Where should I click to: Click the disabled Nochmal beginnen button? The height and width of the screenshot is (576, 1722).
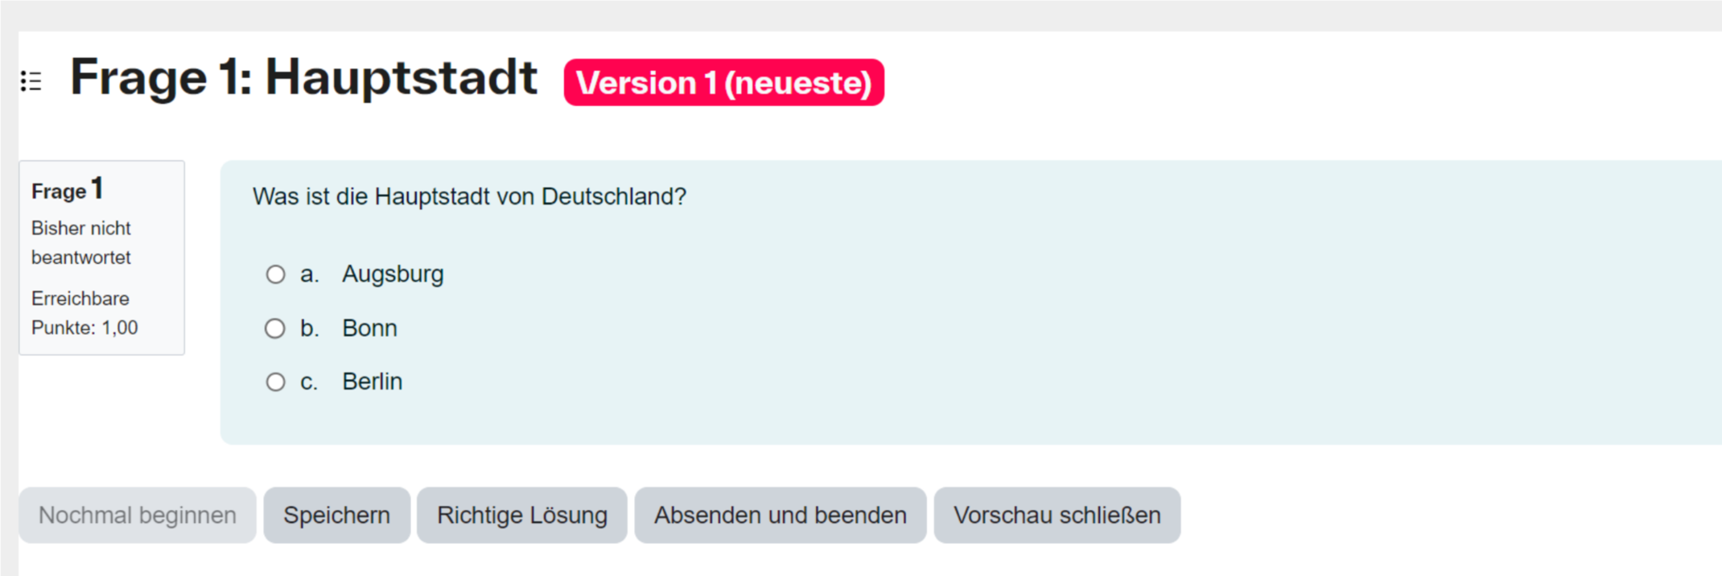click(138, 515)
